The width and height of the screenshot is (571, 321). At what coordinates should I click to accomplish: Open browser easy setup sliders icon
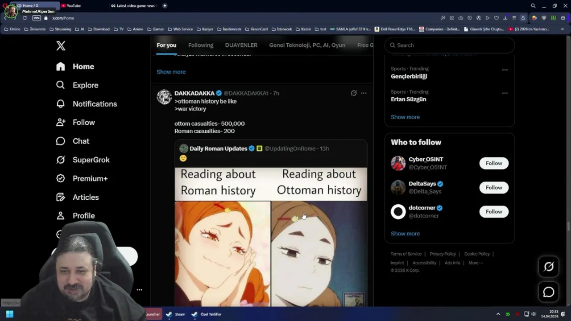click(x=514, y=18)
